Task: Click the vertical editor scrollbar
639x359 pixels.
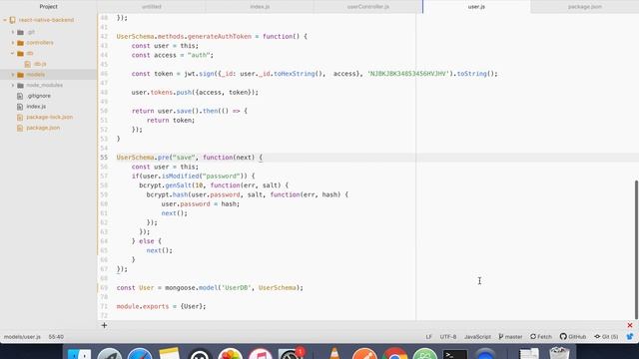Action: (636, 249)
